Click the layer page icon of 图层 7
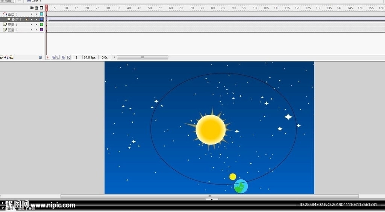Image resolution: width=385 pixels, height=212 pixels. pyautogui.click(x=9, y=19)
